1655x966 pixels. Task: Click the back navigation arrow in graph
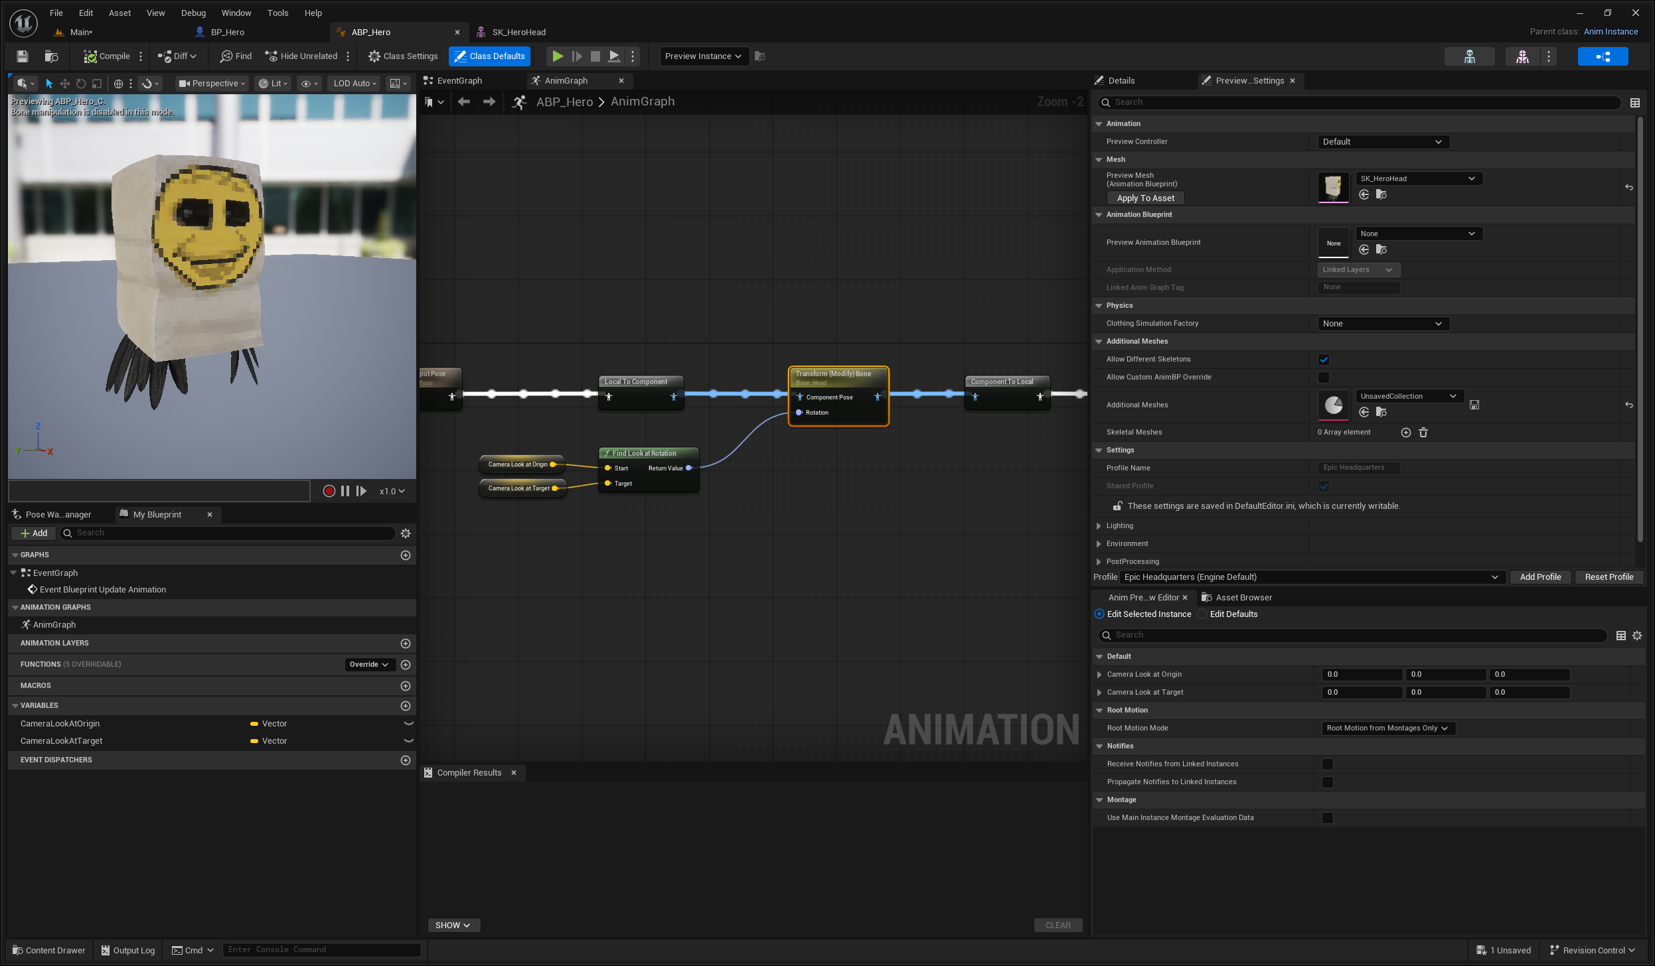tap(463, 102)
